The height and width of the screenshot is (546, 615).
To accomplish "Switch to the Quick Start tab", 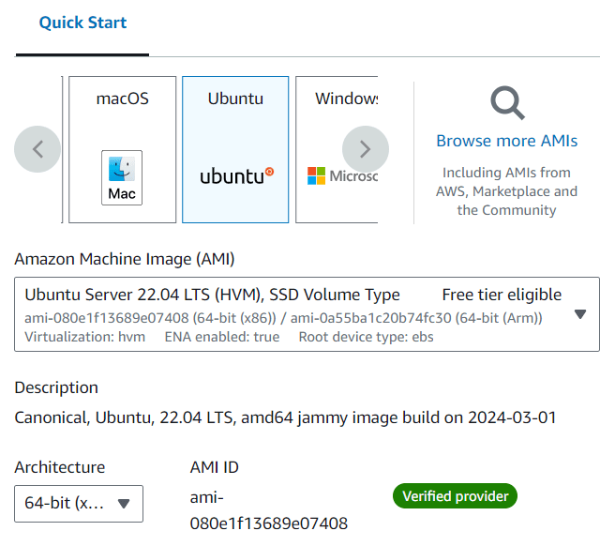I will point(82,23).
